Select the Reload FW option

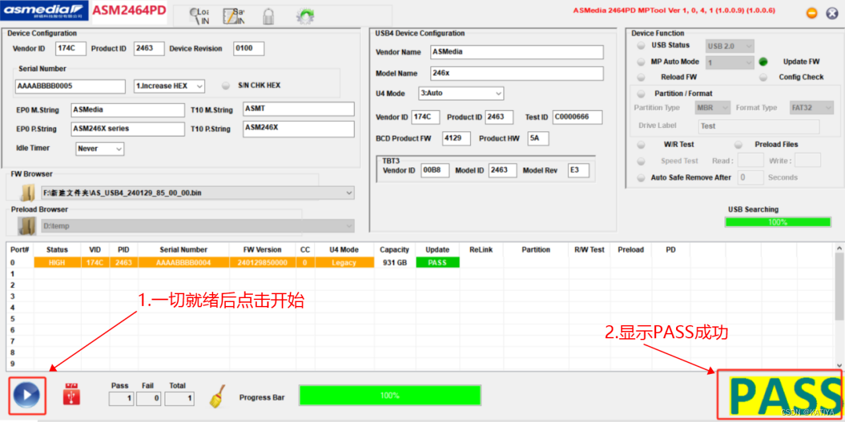click(x=641, y=77)
